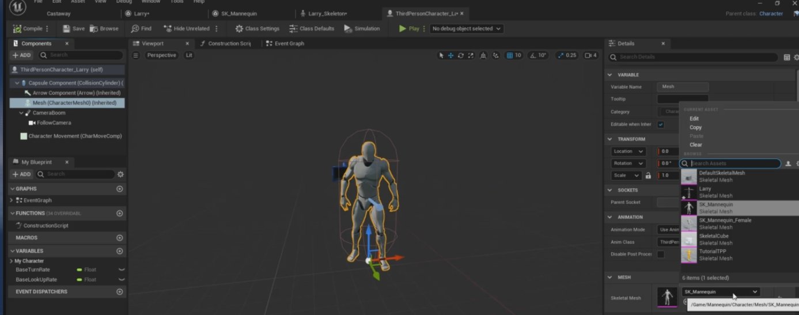
Task: Click the Play button
Action: click(409, 29)
